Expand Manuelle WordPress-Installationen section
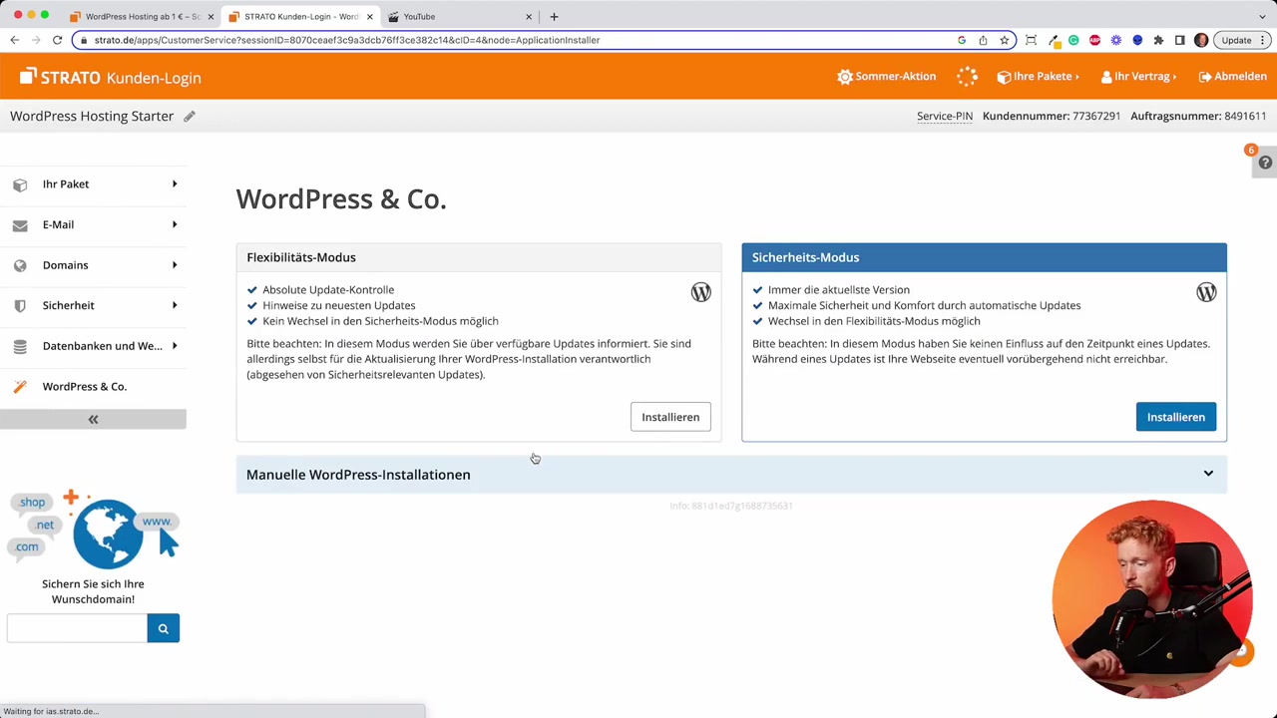The image size is (1277, 718). coord(731,475)
